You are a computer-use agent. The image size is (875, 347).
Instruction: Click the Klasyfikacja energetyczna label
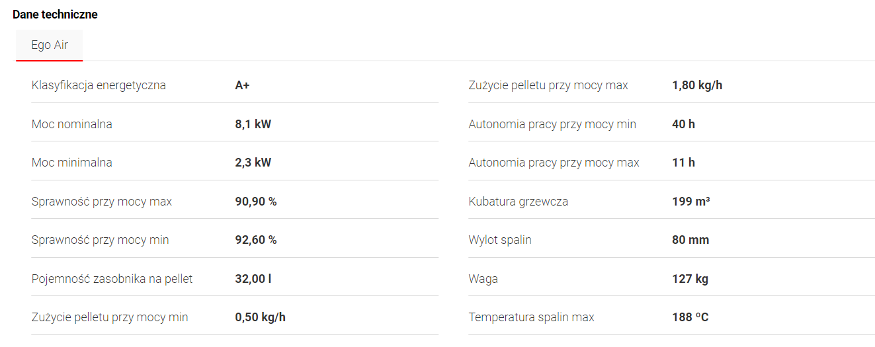pos(99,85)
